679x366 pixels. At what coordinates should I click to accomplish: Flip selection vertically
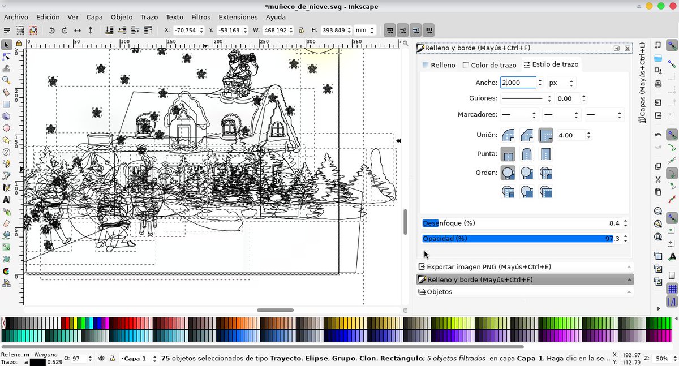coord(91,30)
